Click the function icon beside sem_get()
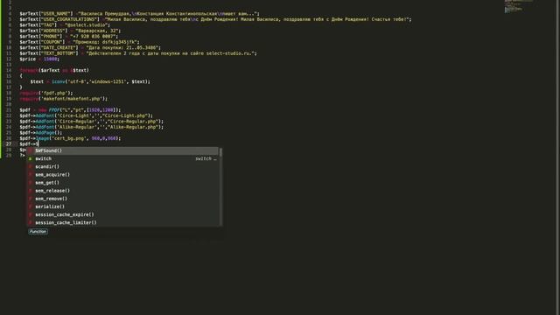This screenshot has height=315, width=560. pyautogui.click(x=31, y=183)
